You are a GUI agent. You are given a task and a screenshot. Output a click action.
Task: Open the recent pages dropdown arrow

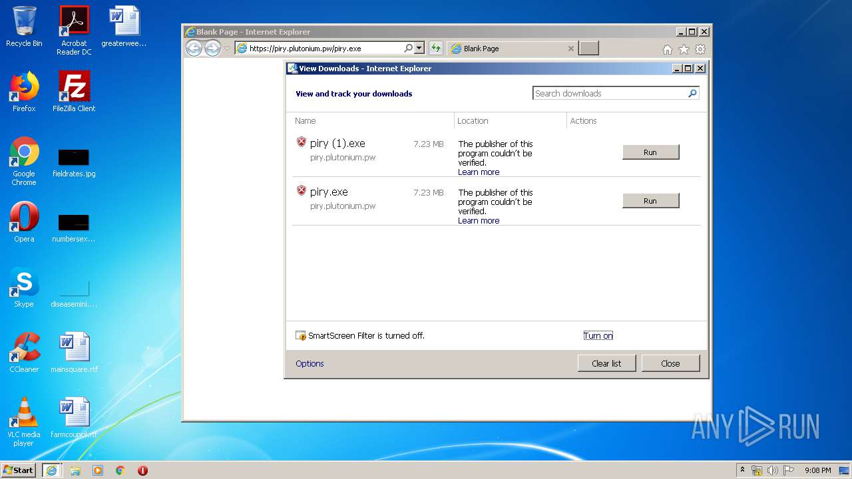(227, 49)
